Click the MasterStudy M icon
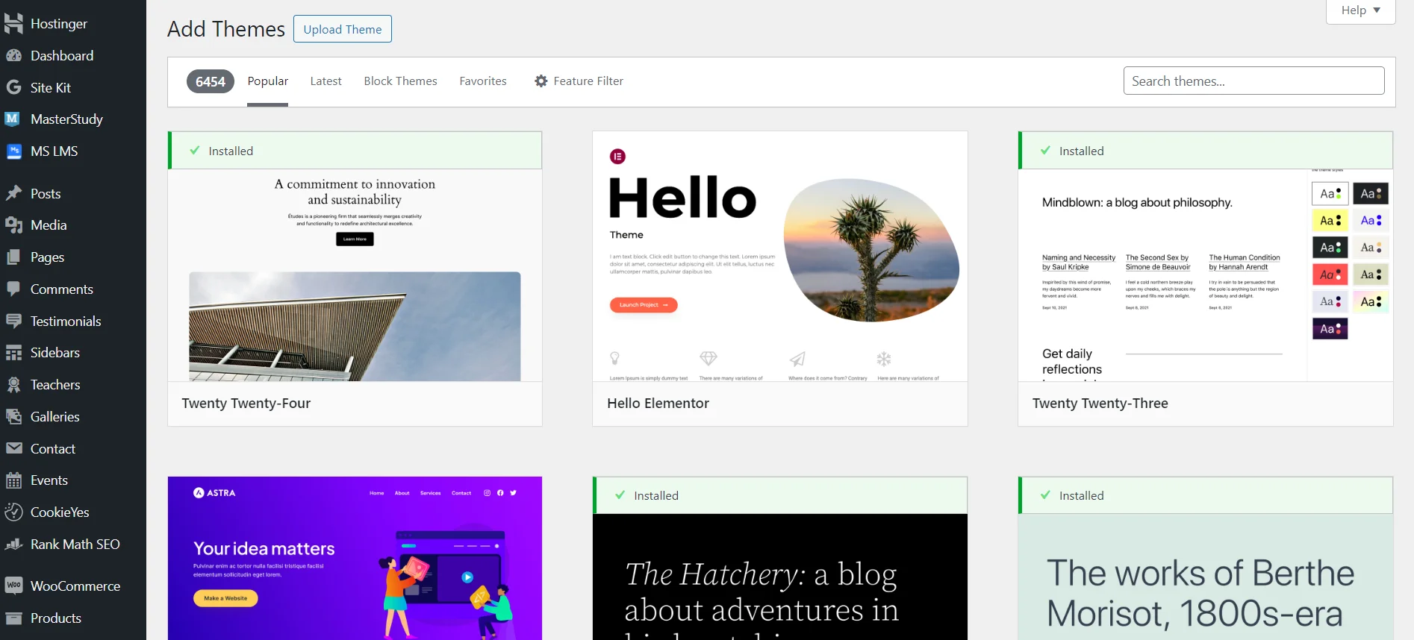Viewport: 1414px width, 640px height. pos(13,119)
